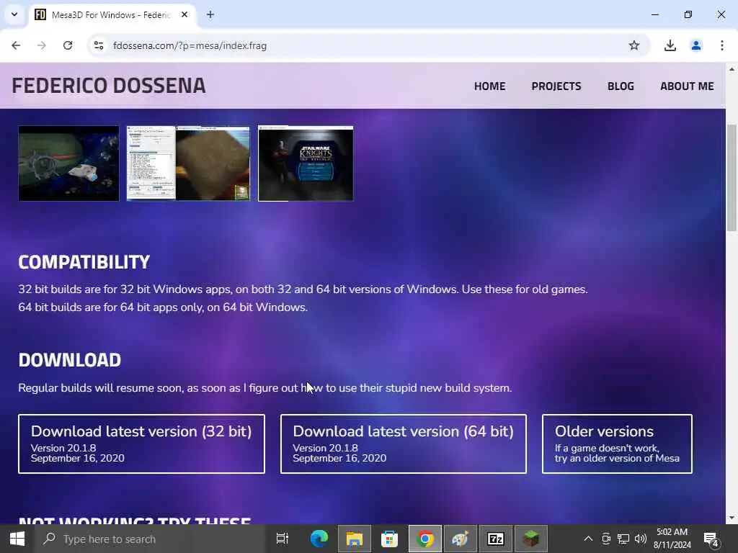The image size is (738, 553).
Task: Reload the current page
Action: (68, 45)
